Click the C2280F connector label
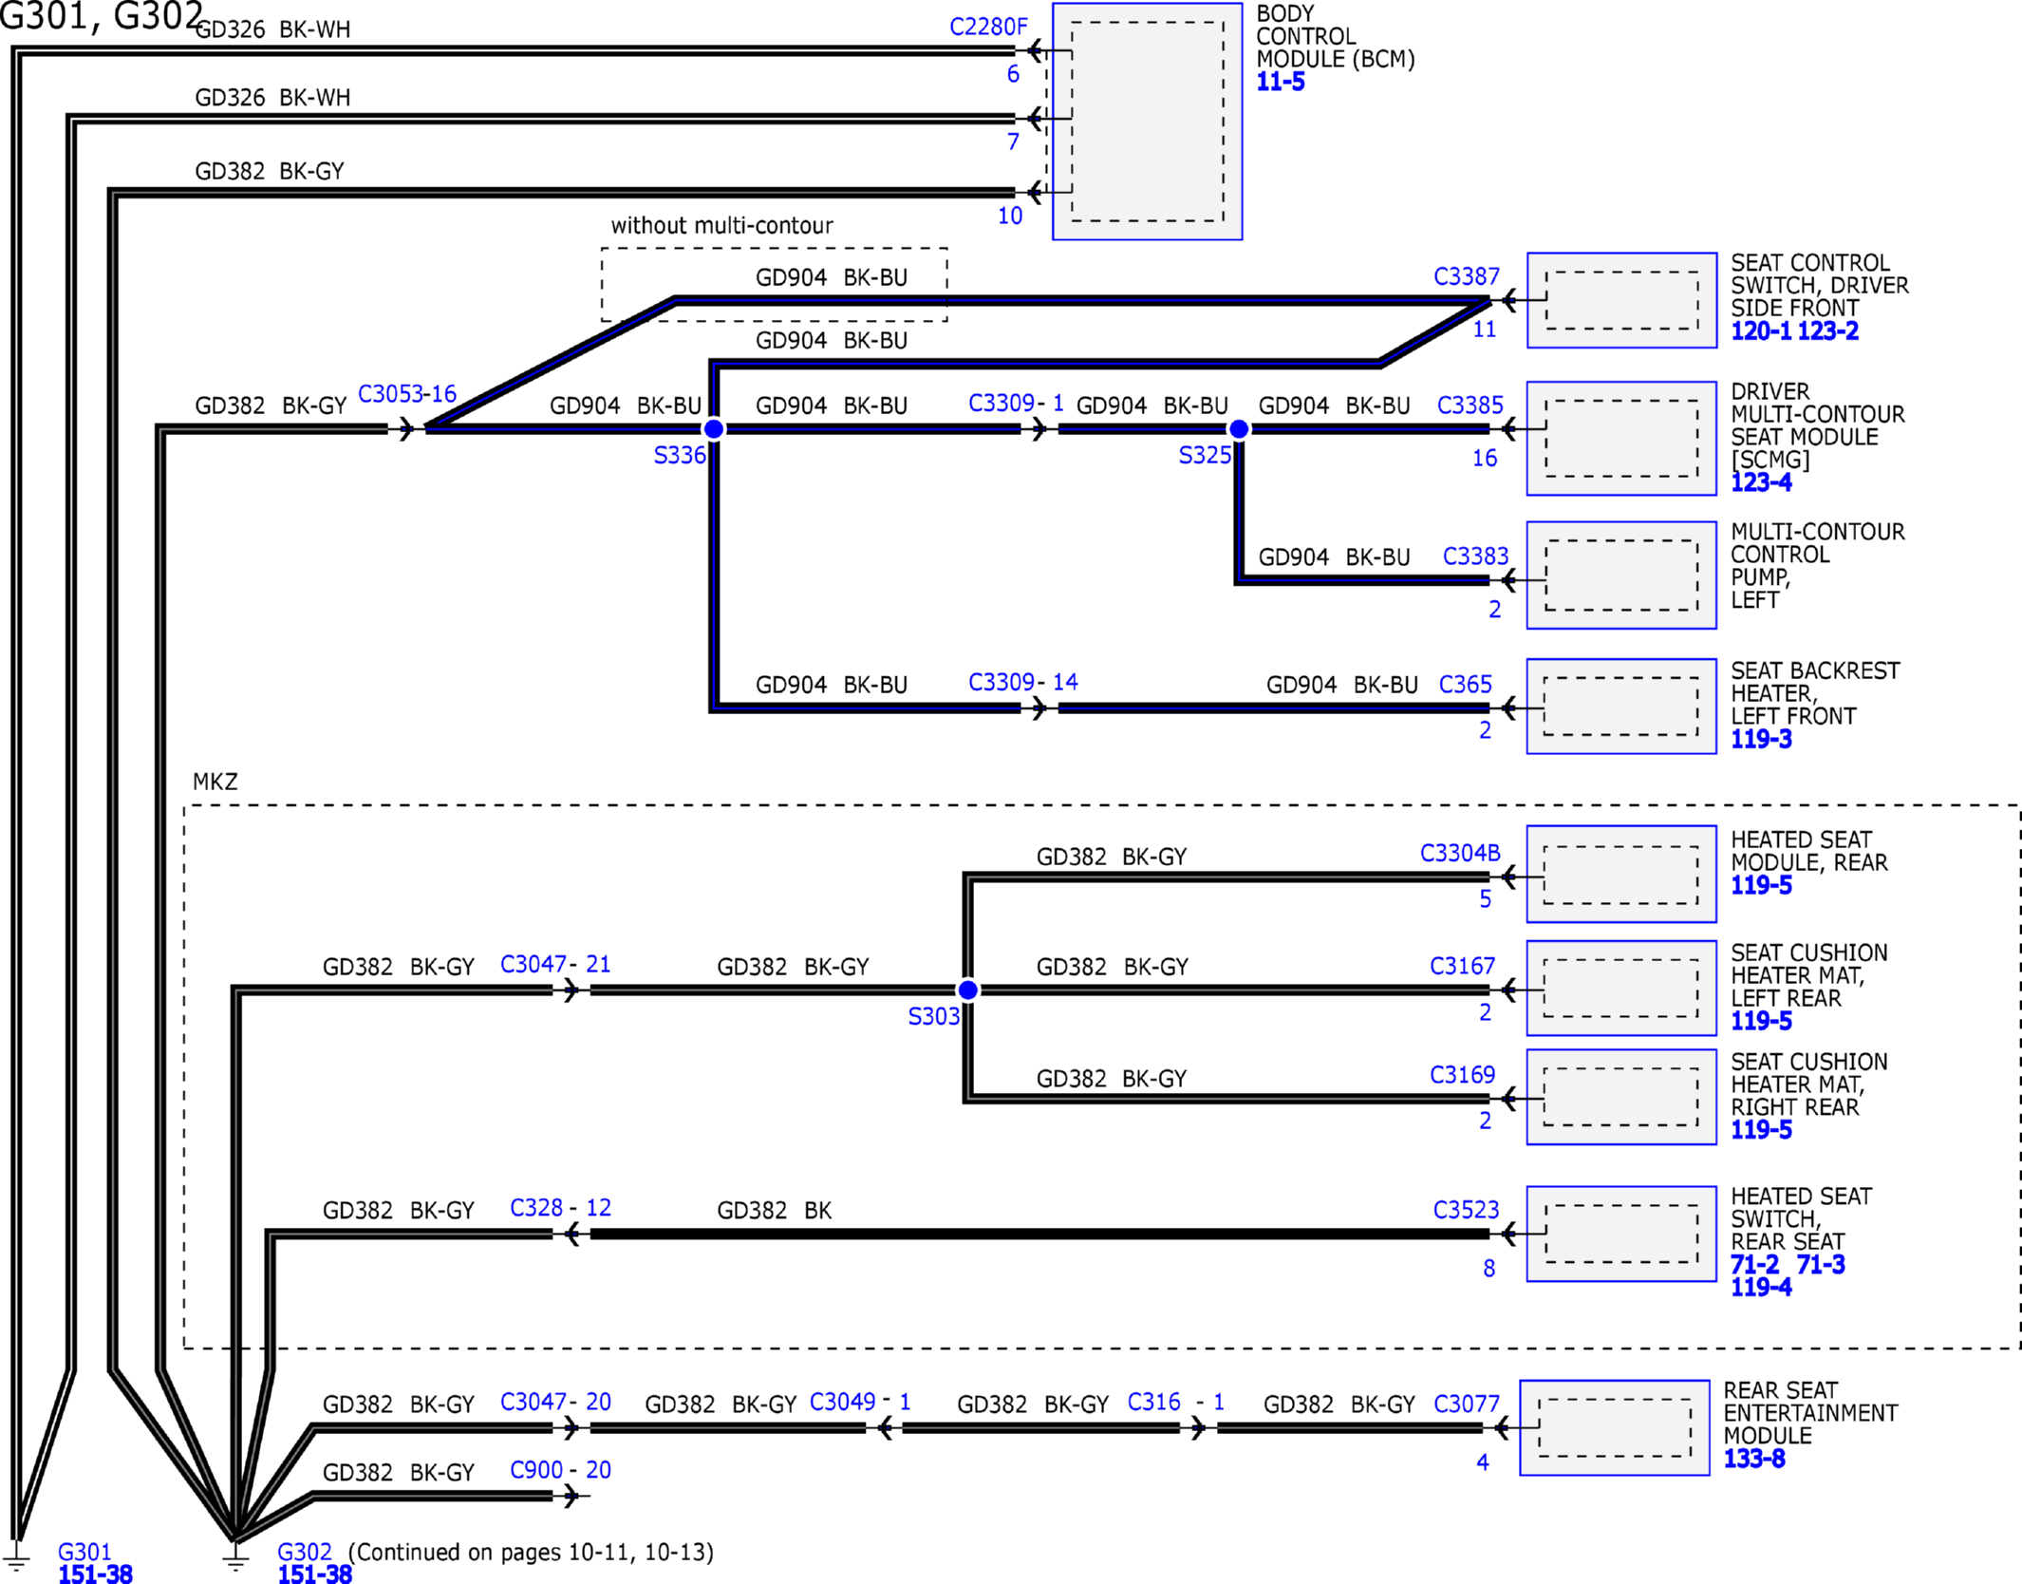 click(x=988, y=27)
